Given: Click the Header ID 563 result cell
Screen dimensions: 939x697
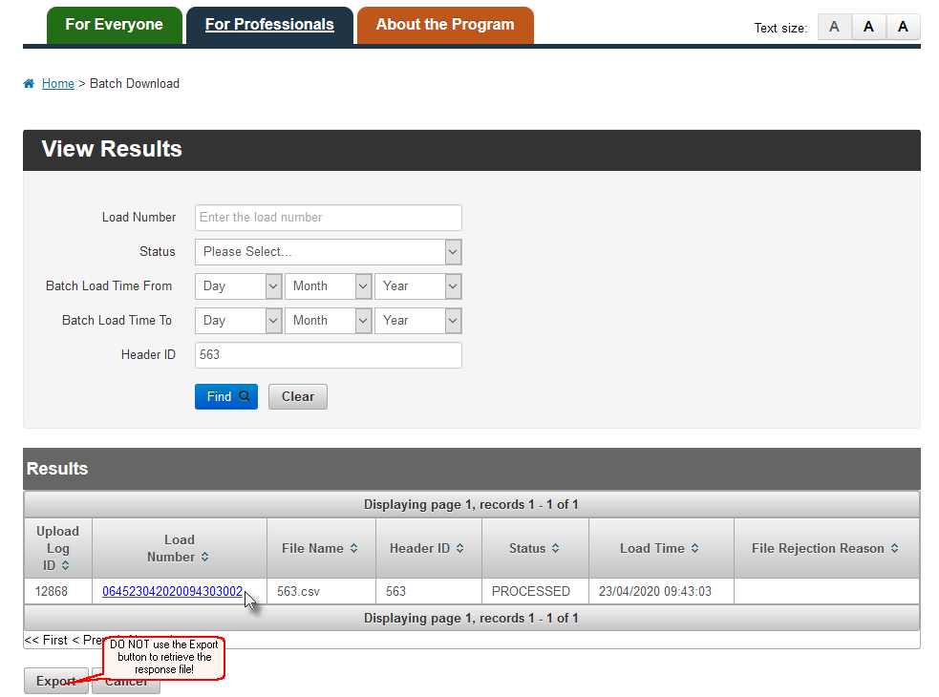Looking at the screenshot, I should [429, 592].
